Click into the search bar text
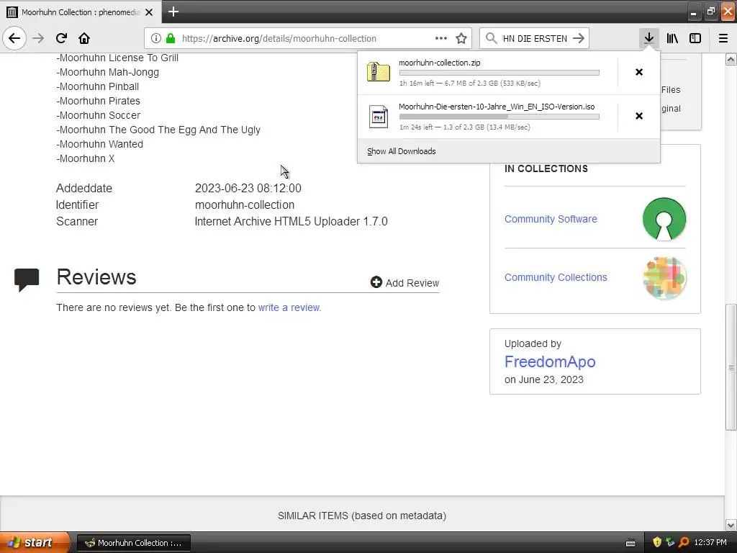This screenshot has height=553, width=737. (535, 39)
